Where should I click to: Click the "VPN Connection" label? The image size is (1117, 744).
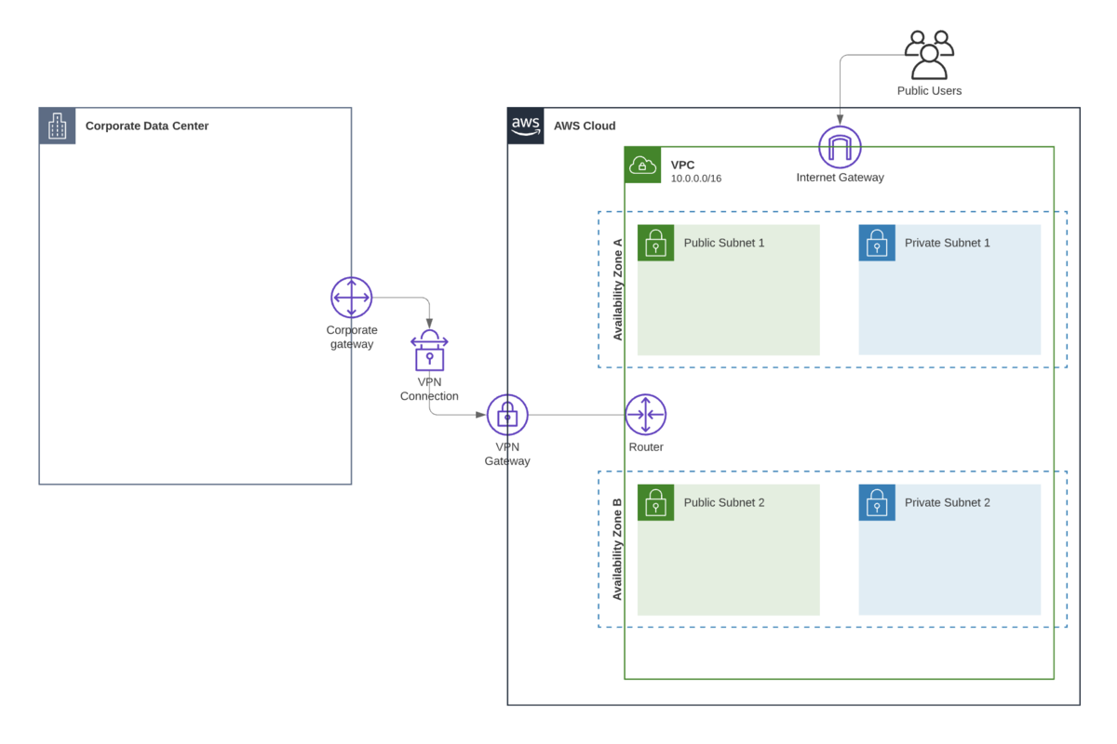coord(429,390)
